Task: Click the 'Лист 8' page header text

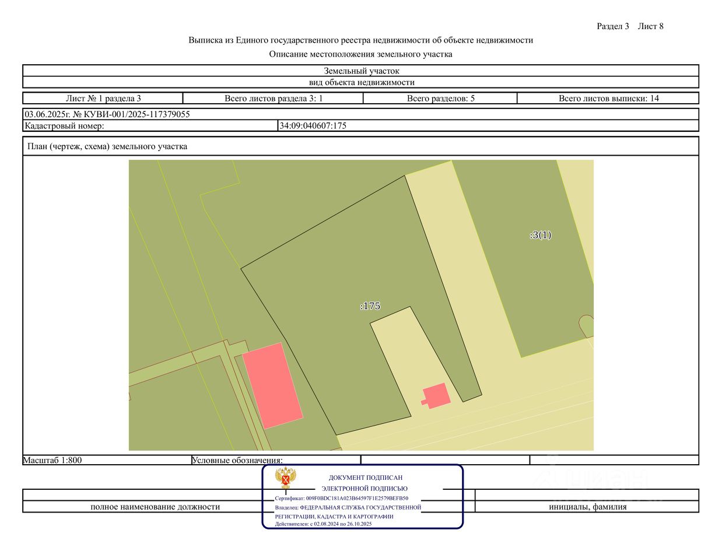Action: pos(651,26)
